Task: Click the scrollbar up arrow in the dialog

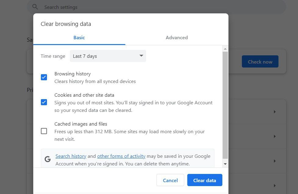Action: (x=225, y=49)
